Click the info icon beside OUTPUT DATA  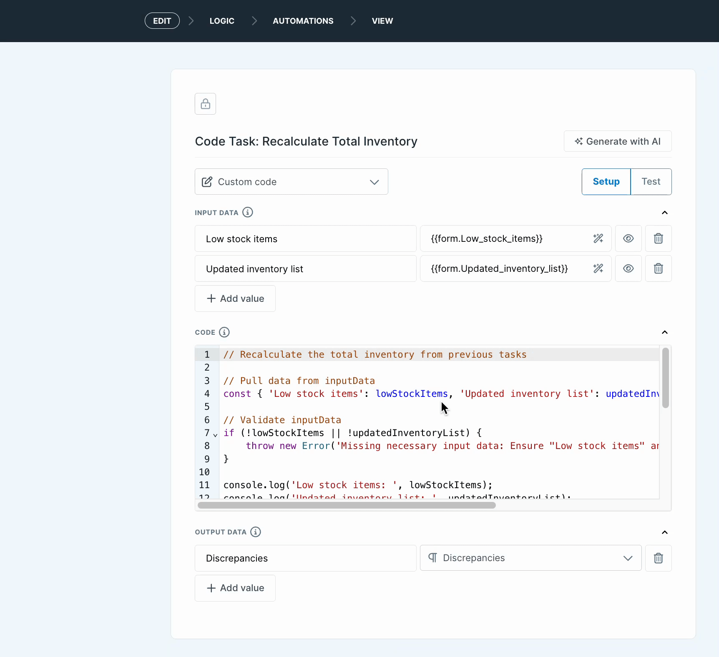(256, 532)
